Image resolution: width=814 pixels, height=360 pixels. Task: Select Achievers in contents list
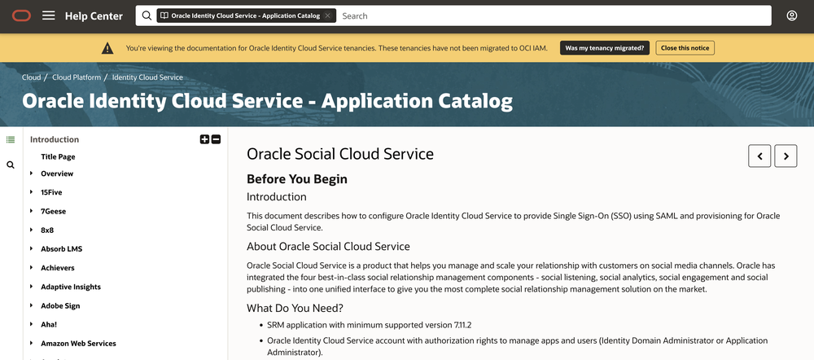click(58, 268)
